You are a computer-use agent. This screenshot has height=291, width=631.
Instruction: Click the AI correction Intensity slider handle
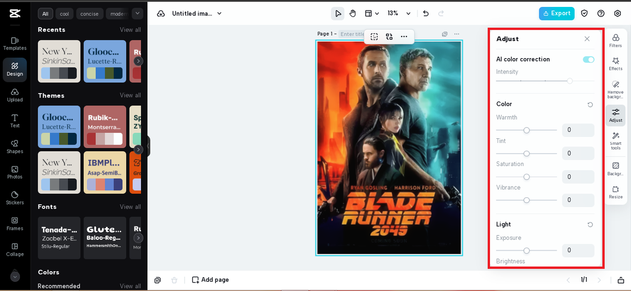click(570, 81)
